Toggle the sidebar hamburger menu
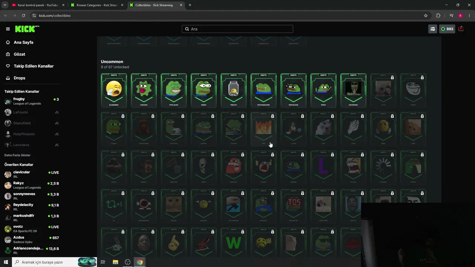475x267 pixels. (x=8, y=29)
